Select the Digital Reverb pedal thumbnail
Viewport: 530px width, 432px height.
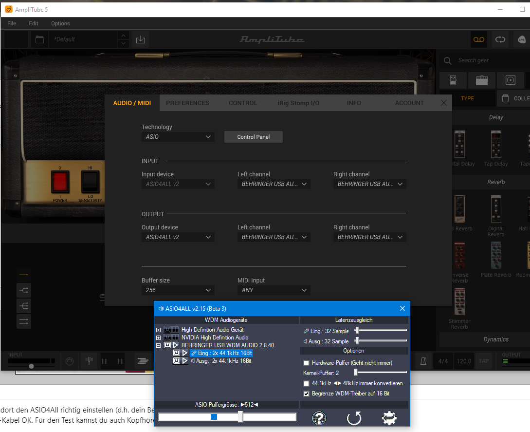click(x=496, y=209)
